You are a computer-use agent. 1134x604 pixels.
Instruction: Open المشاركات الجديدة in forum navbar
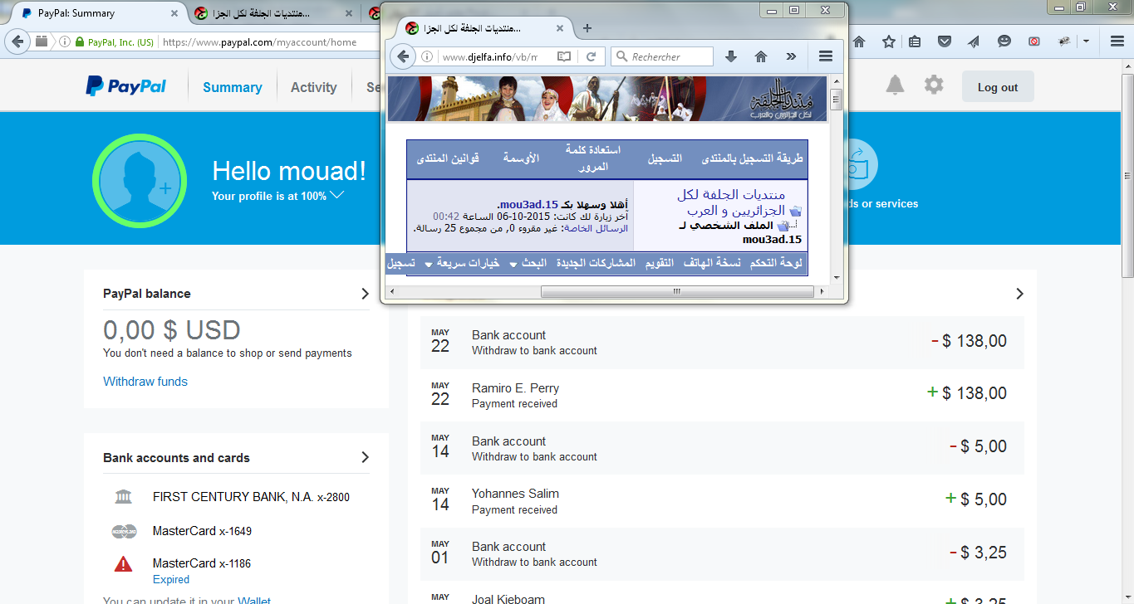pos(596,263)
